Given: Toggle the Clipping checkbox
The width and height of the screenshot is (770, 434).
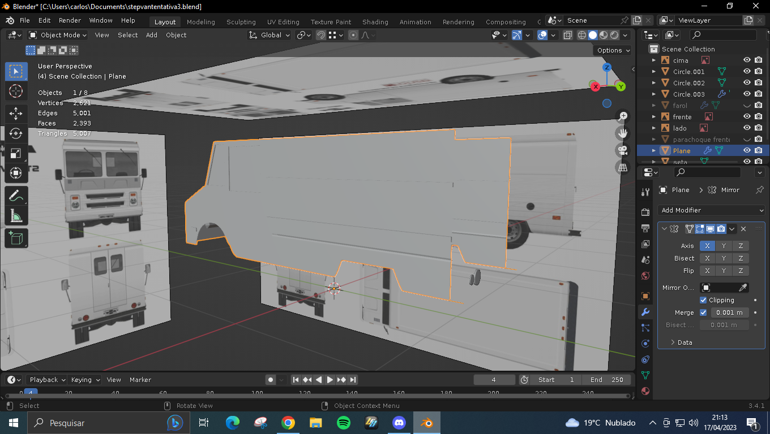Looking at the screenshot, I should [x=703, y=300].
